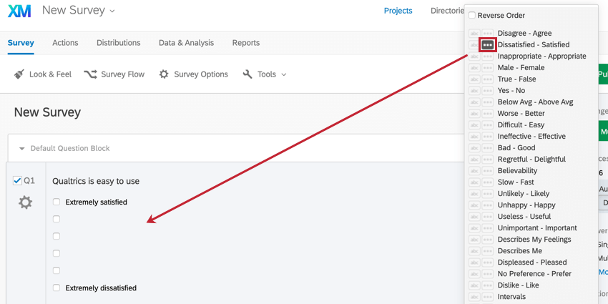Viewport: 608px width, 304px height.
Task: Click dots icon beside True - False
Action: pyautogui.click(x=487, y=79)
